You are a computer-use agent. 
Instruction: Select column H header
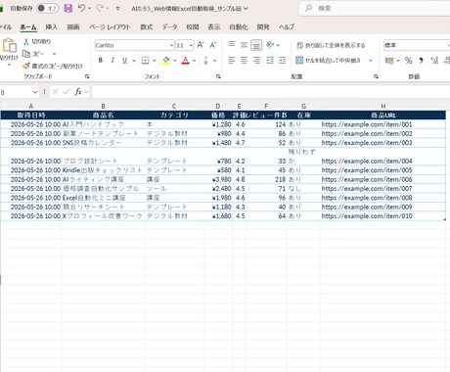[383, 106]
